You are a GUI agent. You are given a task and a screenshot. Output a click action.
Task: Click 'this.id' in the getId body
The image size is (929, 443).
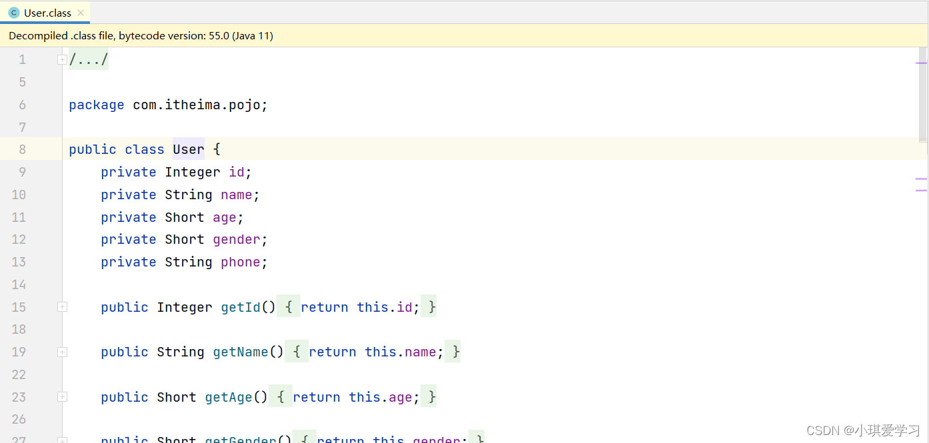pyautogui.click(x=385, y=307)
